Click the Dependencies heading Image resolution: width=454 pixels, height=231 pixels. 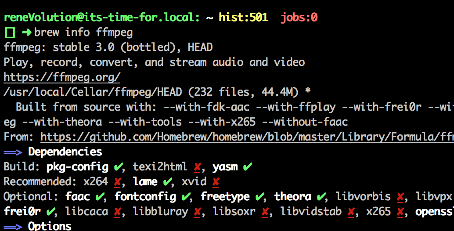pyautogui.click(x=65, y=152)
